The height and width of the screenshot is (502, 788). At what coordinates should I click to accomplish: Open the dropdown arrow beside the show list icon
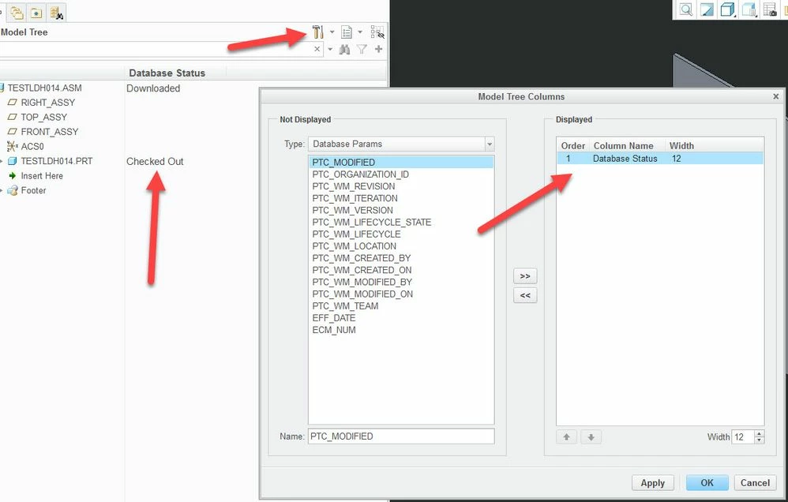pos(360,32)
